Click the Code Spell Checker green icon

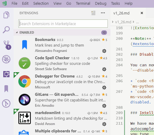[x=25, y=63]
